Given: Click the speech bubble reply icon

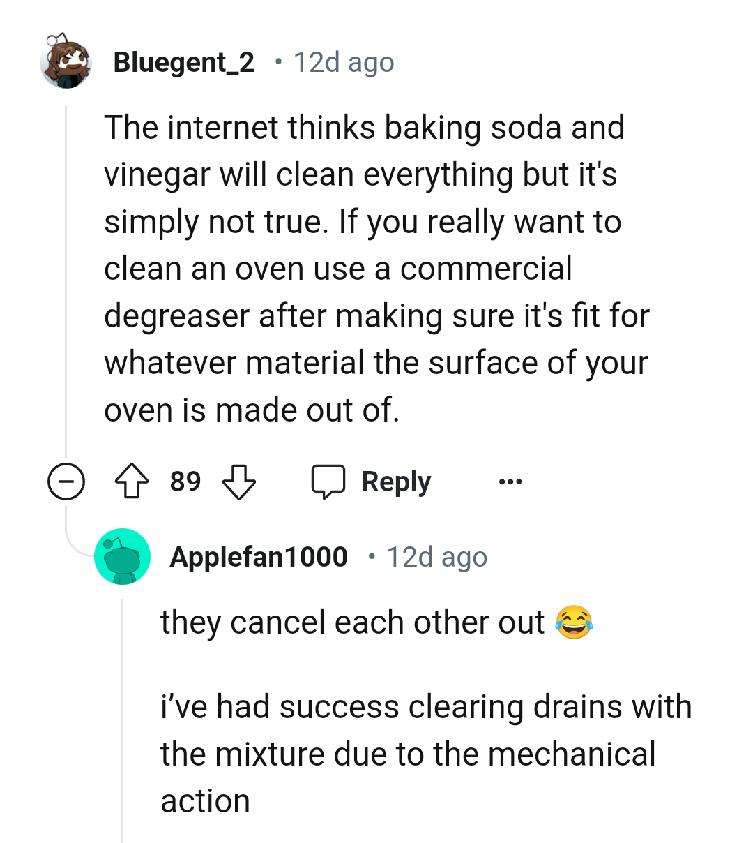Looking at the screenshot, I should coord(328,482).
